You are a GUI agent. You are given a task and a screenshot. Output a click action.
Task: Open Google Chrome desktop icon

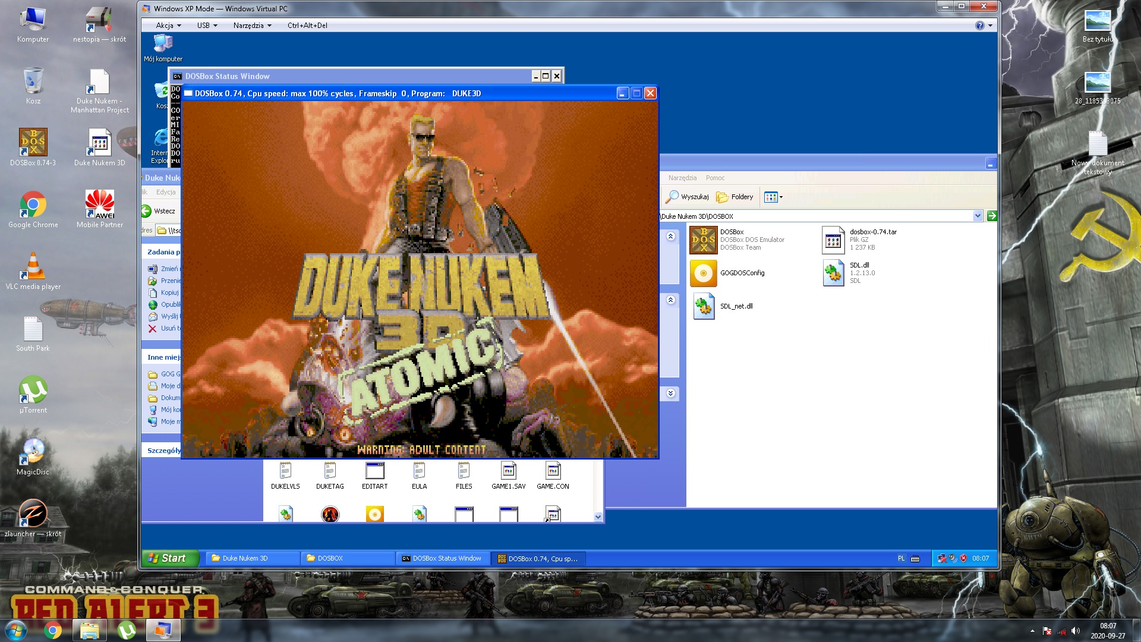click(x=33, y=210)
